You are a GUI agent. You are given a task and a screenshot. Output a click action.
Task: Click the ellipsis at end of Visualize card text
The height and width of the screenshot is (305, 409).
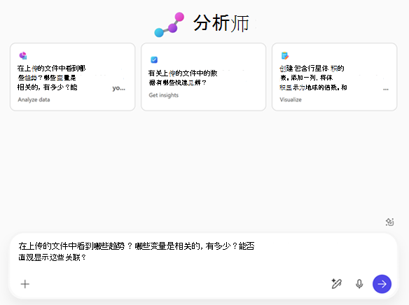[386, 89]
